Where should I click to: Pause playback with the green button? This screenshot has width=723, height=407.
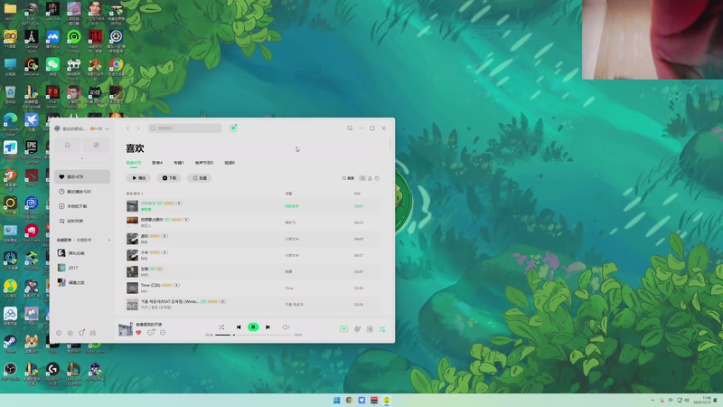point(253,327)
